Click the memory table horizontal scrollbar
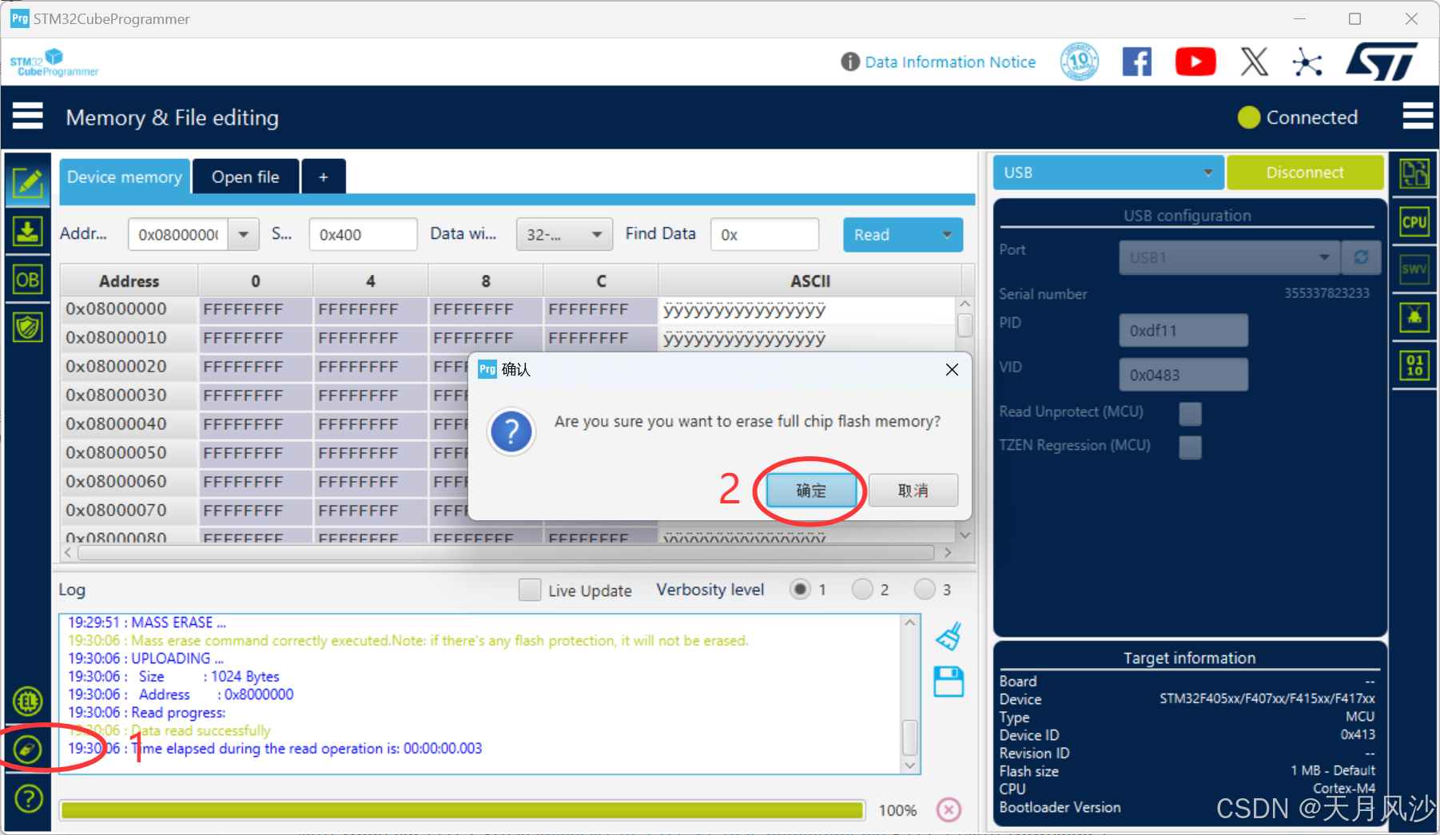Screen dimensions: 1440x835 (507, 552)
